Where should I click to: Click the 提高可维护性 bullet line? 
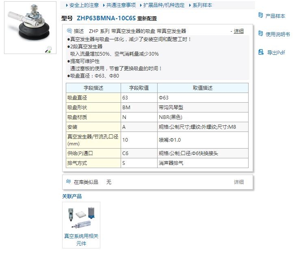click(84, 61)
